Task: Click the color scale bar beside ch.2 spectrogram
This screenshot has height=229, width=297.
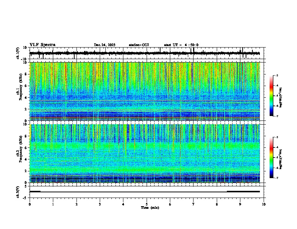Action: click(271, 158)
